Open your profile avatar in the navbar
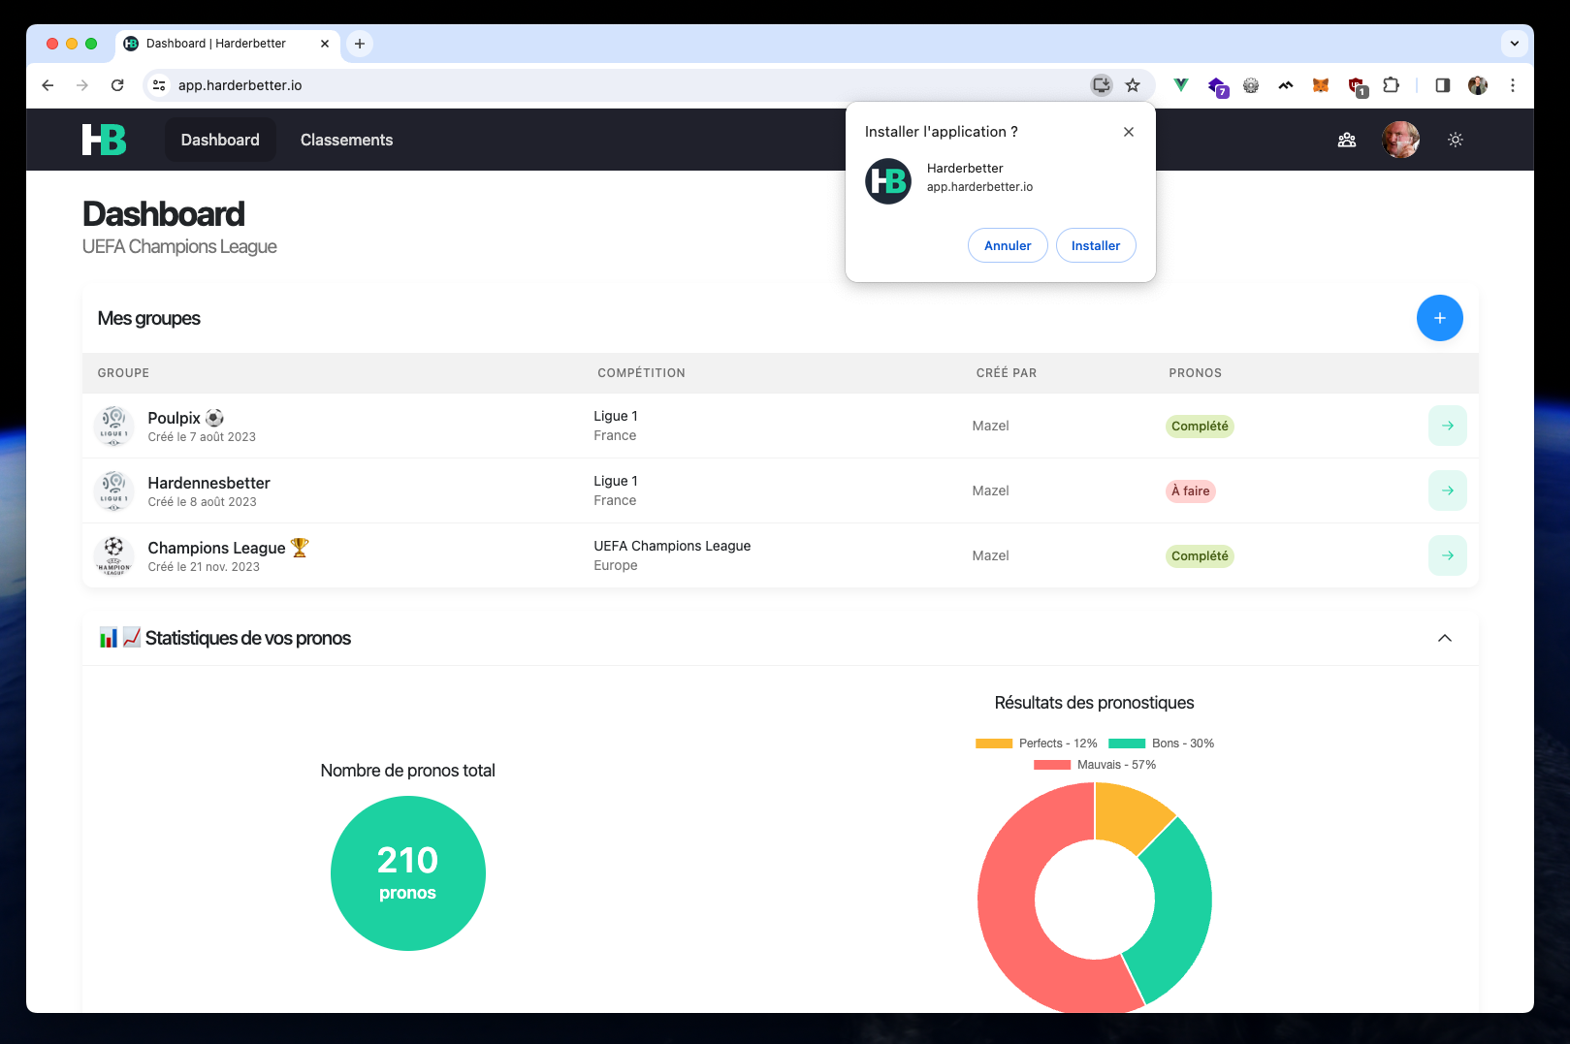This screenshot has height=1044, width=1570. (x=1400, y=140)
